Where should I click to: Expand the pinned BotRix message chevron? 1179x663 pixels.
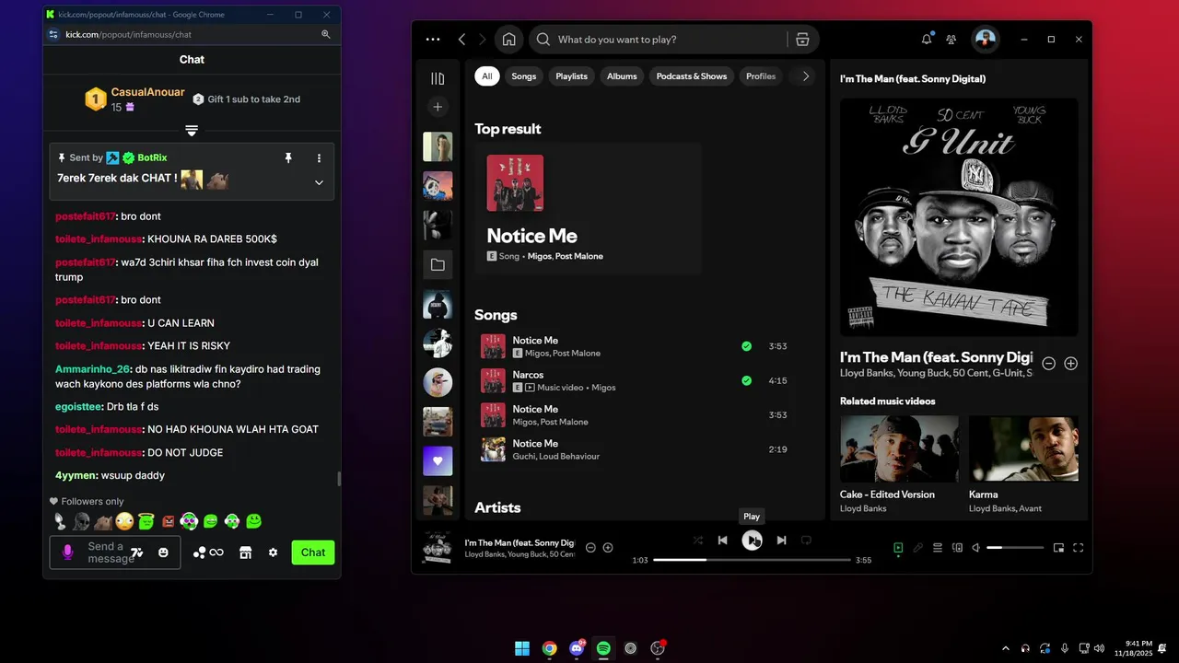[319, 182]
